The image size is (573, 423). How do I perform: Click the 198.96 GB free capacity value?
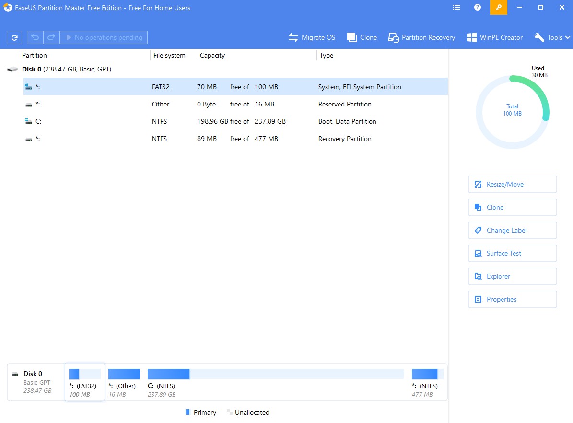tap(212, 121)
